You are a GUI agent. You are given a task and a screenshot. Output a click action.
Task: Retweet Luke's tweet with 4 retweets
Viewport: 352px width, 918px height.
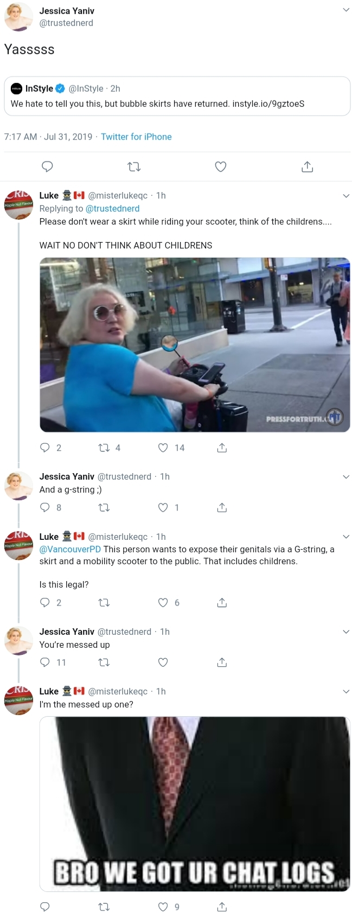(x=104, y=448)
